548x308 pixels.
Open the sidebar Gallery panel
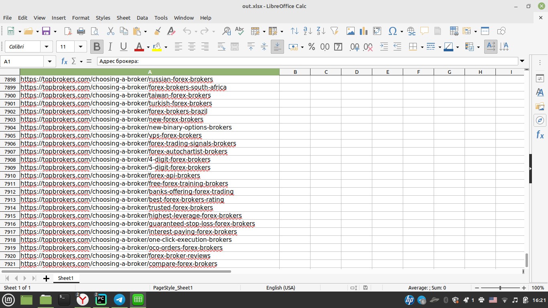click(x=540, y=107)
